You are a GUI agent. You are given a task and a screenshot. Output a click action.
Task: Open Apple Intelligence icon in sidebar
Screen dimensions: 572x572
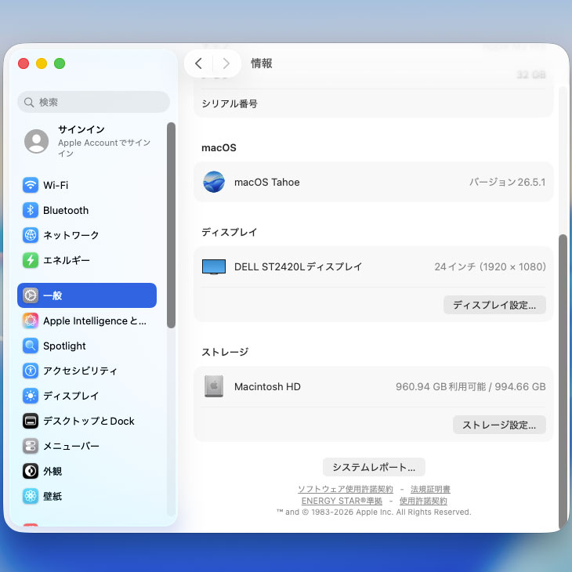point(31,320)
